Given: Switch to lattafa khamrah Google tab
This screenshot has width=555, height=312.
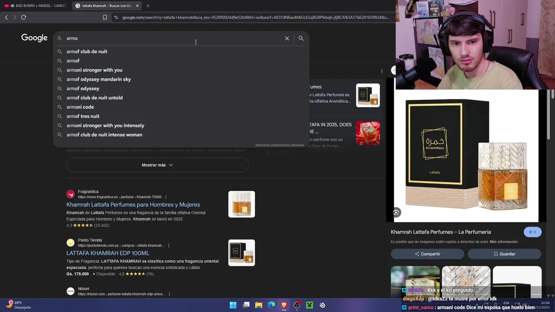Looking at the screenshot, I should click(x=107, y=6).
